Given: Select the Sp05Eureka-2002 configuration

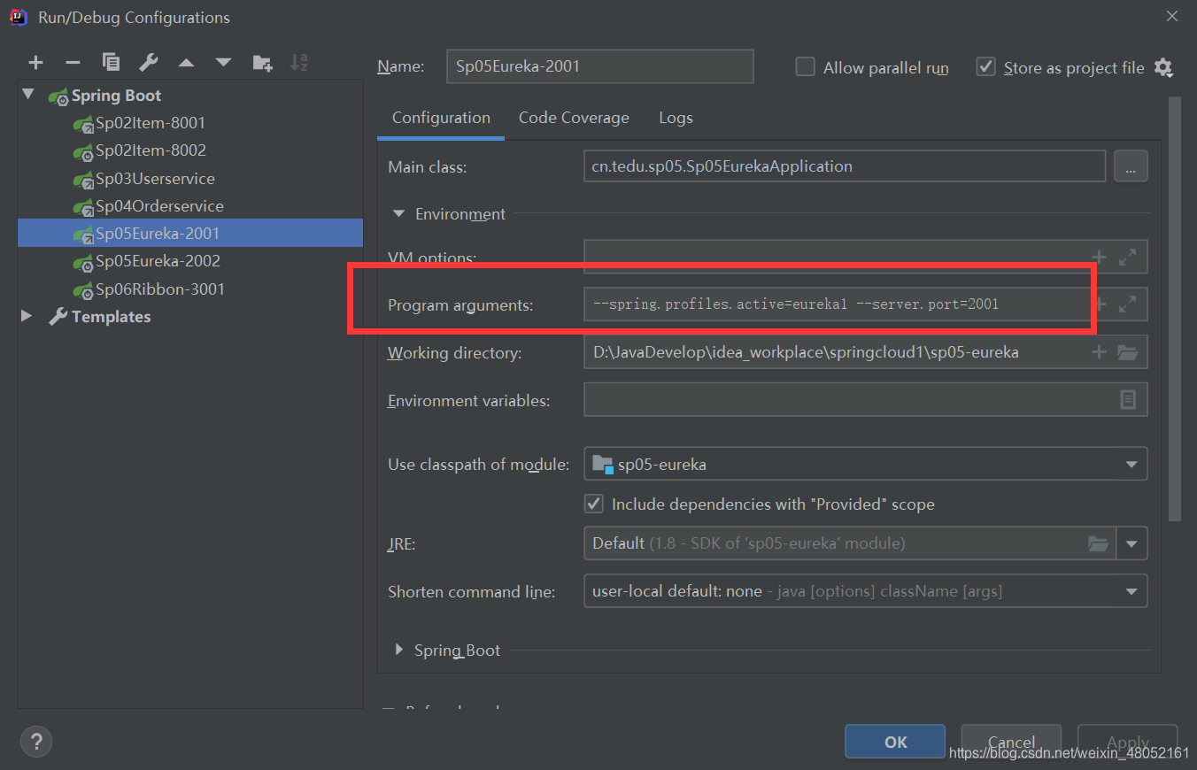Looking at the screenshot, I should tap(190, 261).
